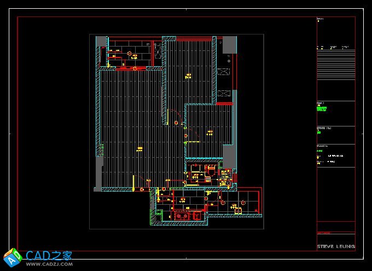Click the gray wall block on left side

tap(98, 172)
